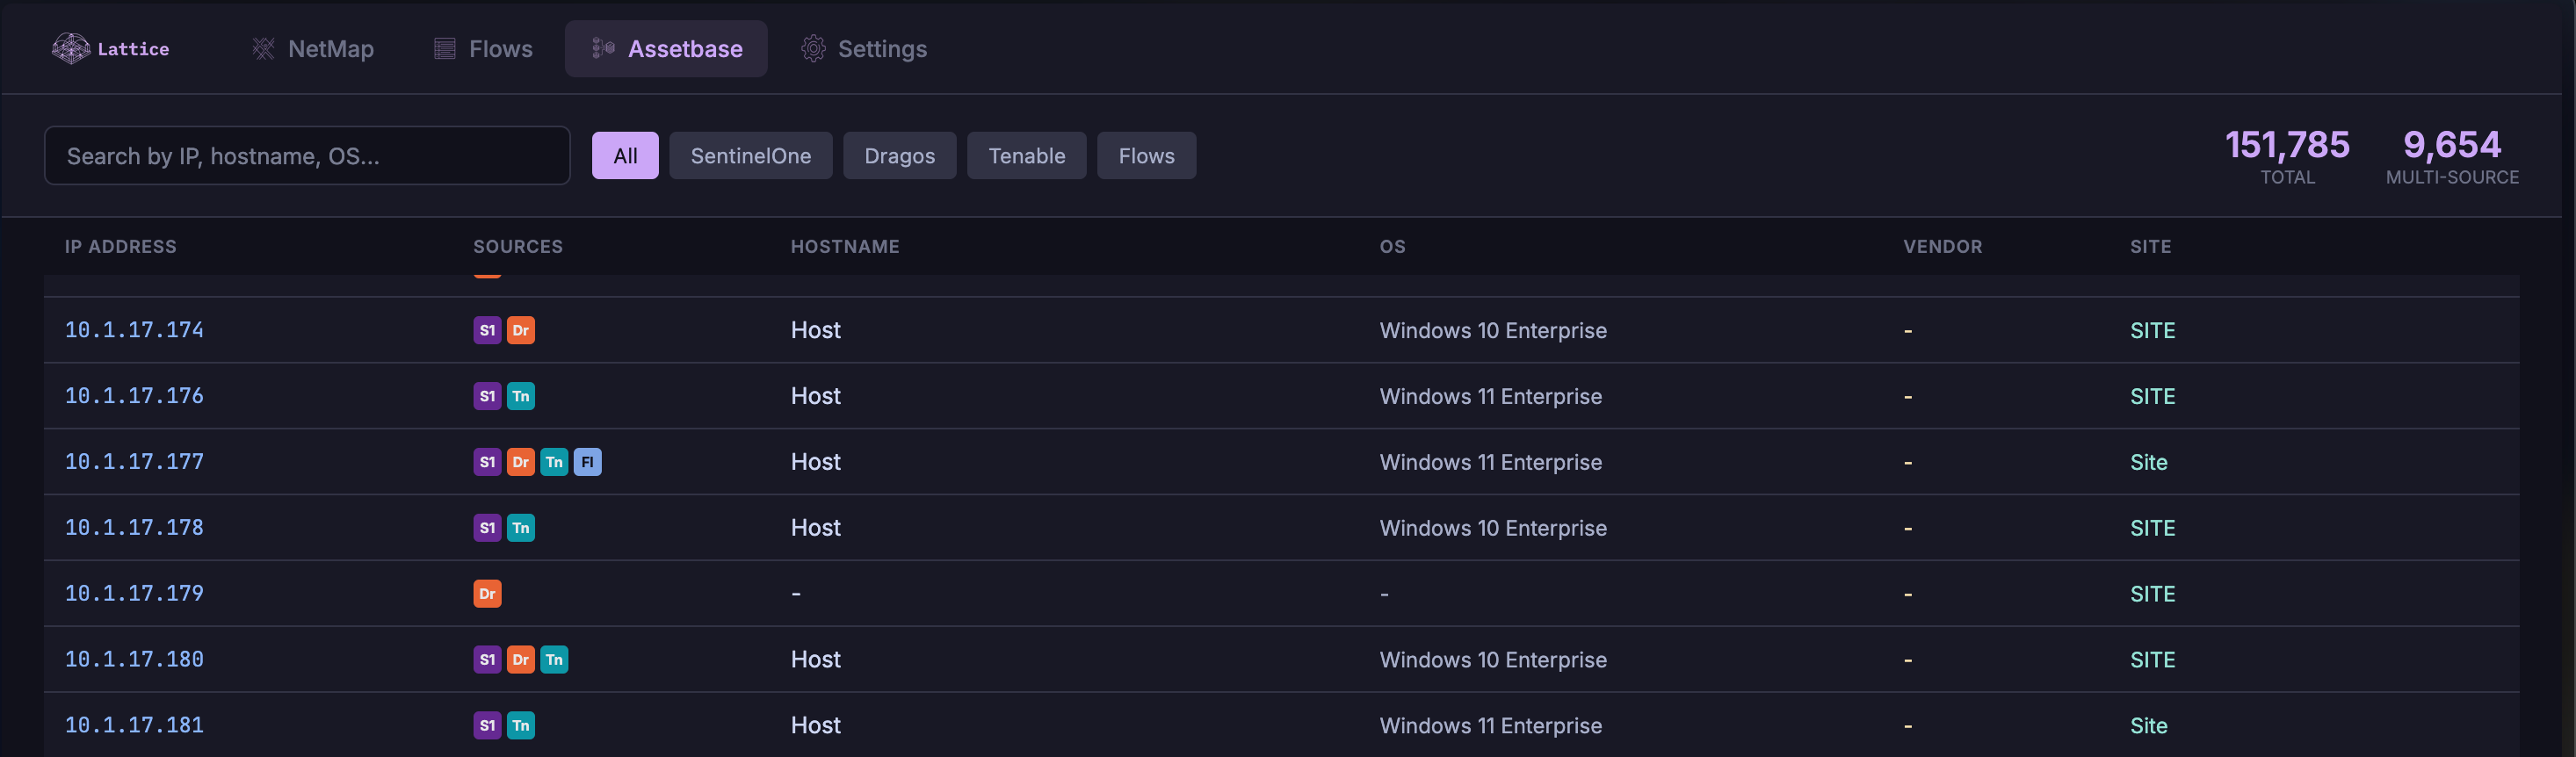Open the Settings tab

pos(881,48)
